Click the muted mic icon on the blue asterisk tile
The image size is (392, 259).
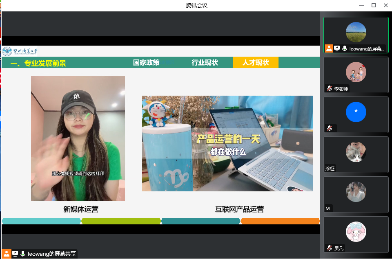pyautogui.click(x=330, y=128)
